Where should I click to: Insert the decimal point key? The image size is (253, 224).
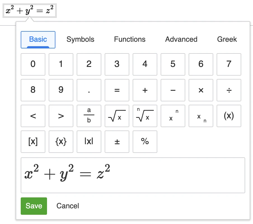point(89,90)
